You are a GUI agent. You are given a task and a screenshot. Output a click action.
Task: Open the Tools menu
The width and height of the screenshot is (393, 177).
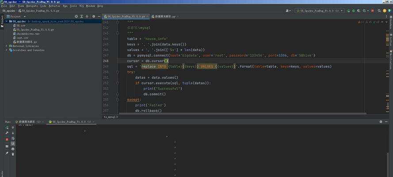click(x=73, y=6)
